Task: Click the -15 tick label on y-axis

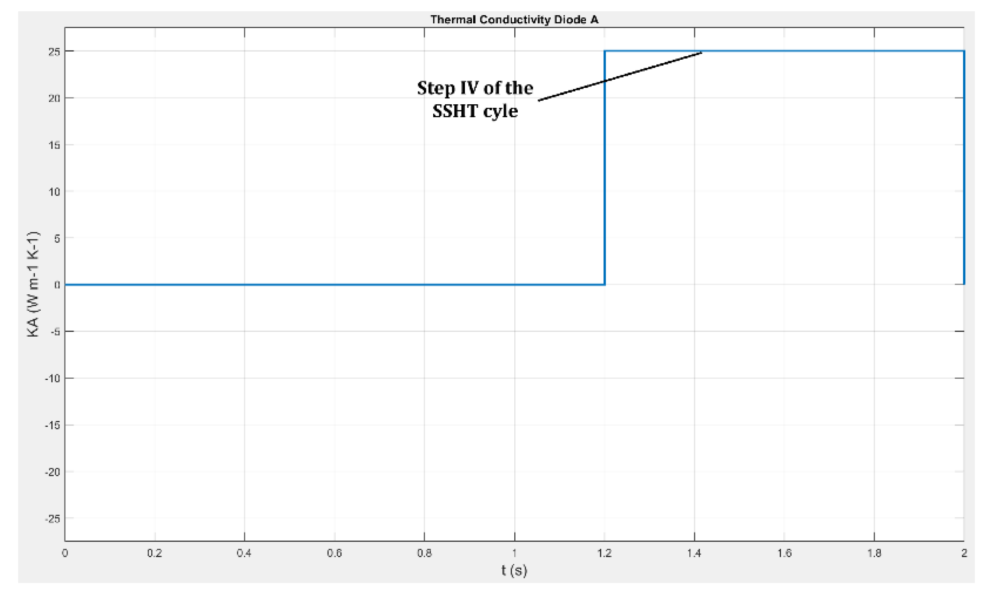Action: coord(52,425)
